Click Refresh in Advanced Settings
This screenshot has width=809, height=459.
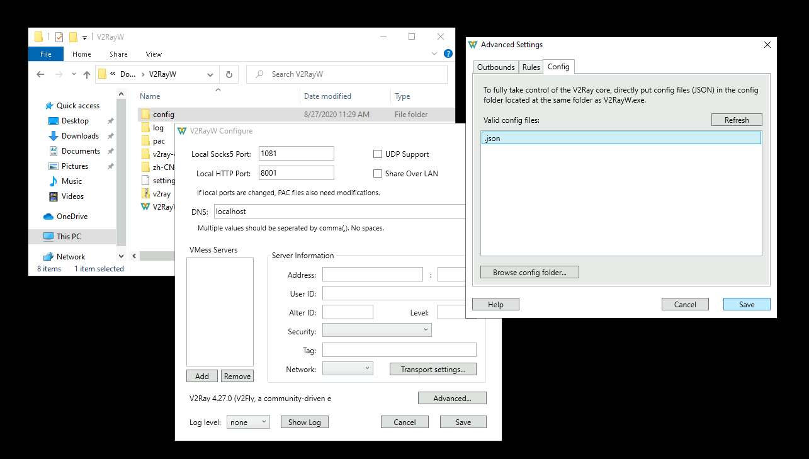(737, 120)
